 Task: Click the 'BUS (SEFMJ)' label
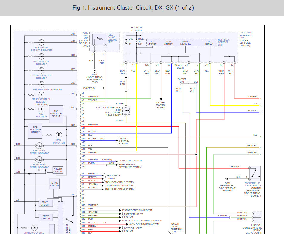[x=209, y=43]
